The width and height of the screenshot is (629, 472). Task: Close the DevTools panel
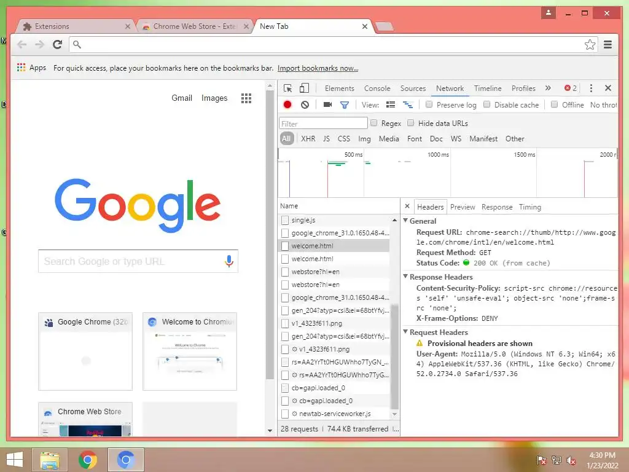click(x=608, y=88)
